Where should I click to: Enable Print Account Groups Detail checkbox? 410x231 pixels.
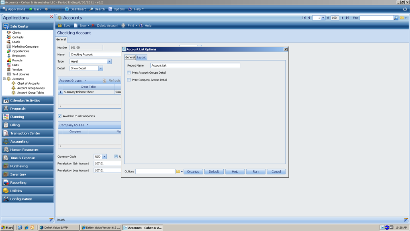129,73
